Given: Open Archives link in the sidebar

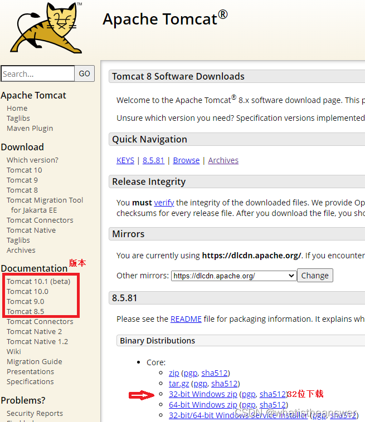Looking at the screenshot, I should (x=21, y=251).
